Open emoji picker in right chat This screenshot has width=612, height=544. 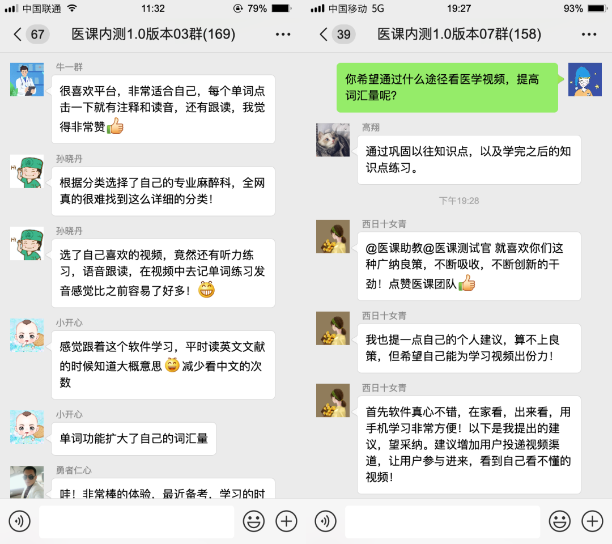[560, 521]
